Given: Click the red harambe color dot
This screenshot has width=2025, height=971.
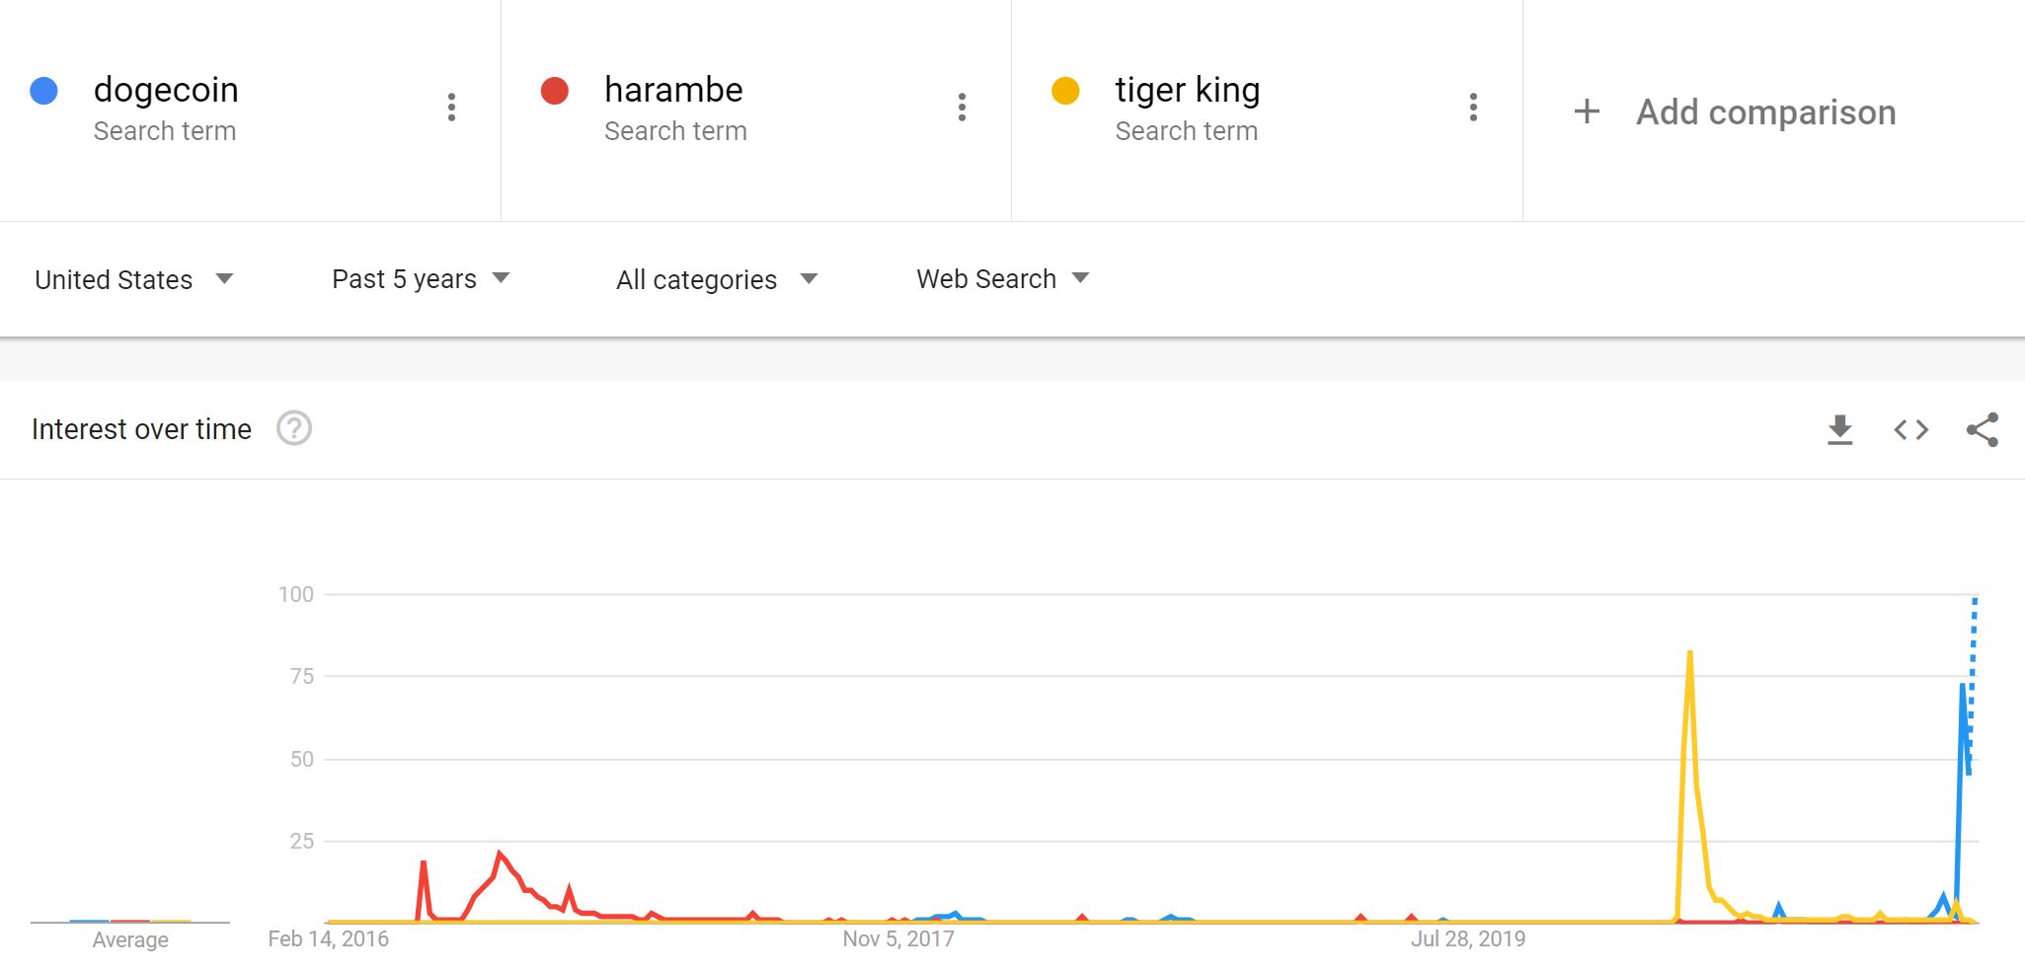Looking at the screenshot, I should (555, 91).
